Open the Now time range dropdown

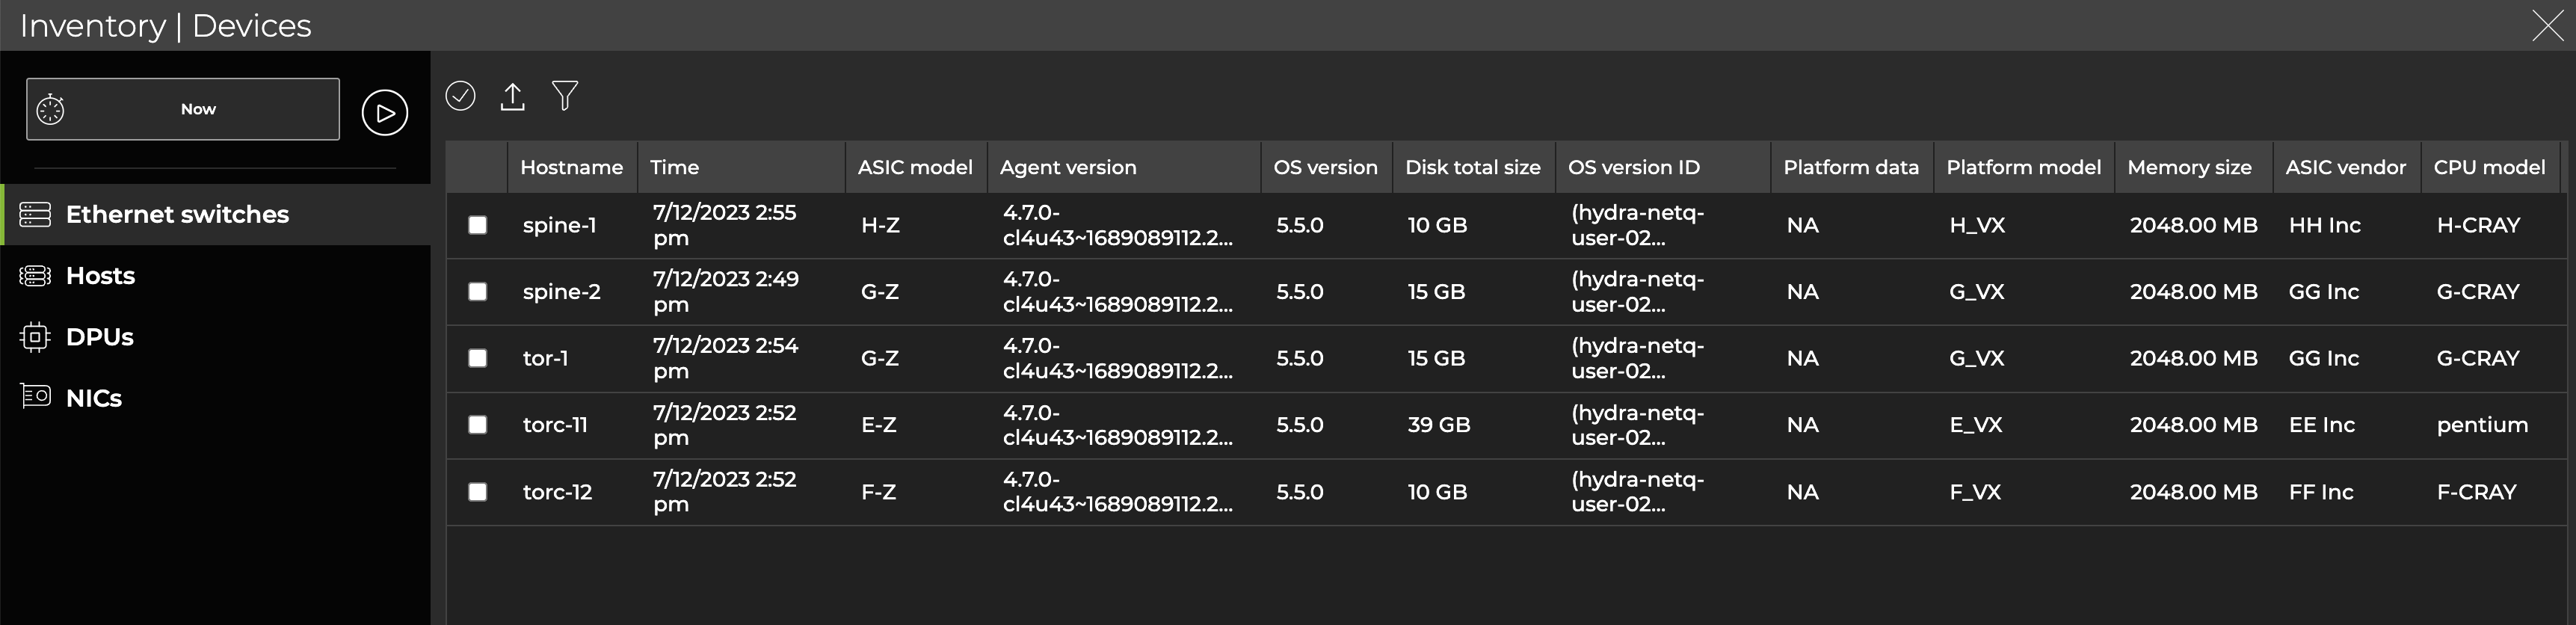coord(197,108)
